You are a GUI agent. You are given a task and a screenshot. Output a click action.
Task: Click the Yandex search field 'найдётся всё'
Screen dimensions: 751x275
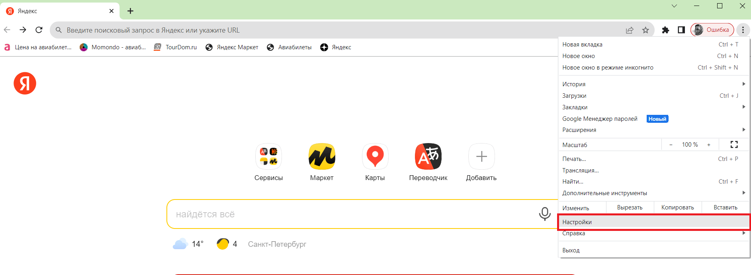pyautogui.click(x=352, y=214)
